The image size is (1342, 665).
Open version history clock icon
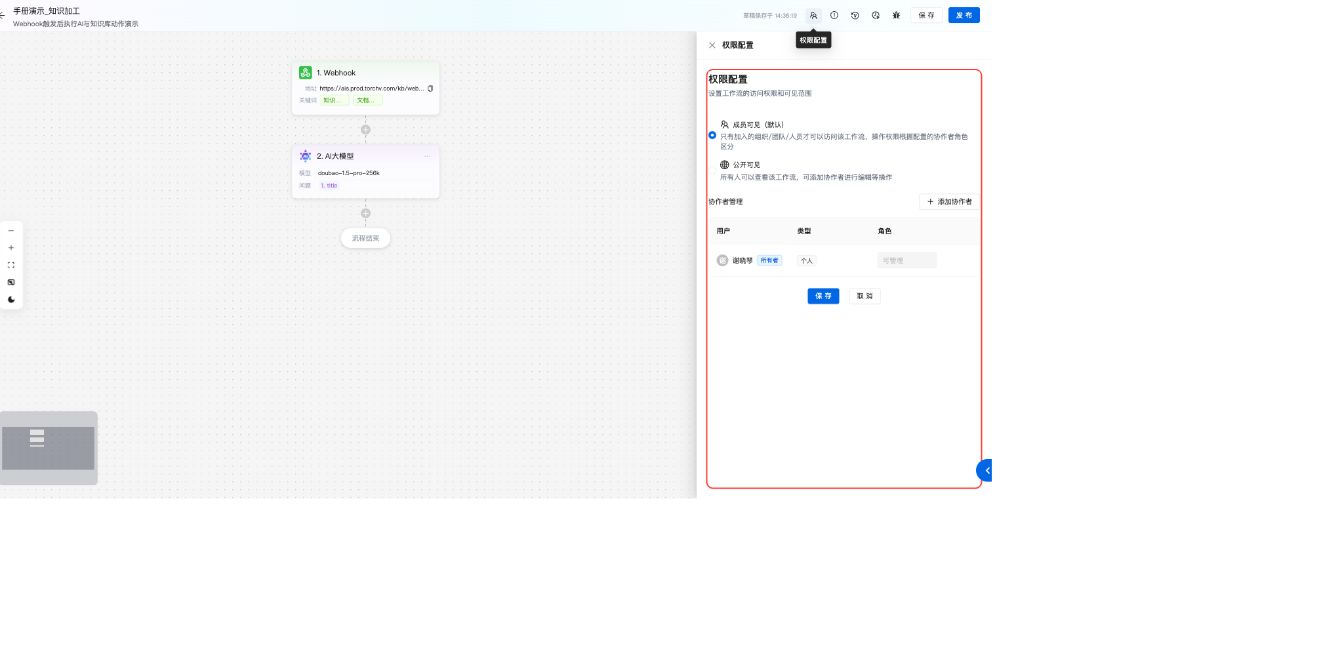[855, 15]
